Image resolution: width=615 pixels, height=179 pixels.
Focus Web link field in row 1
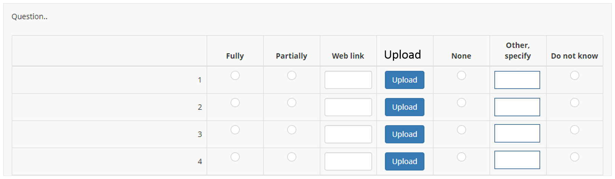(x=348, y=80)
